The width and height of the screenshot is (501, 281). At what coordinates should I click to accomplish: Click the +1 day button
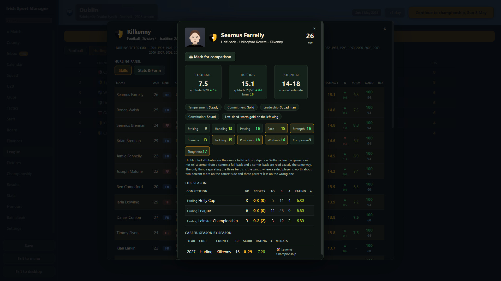[395, 13]
